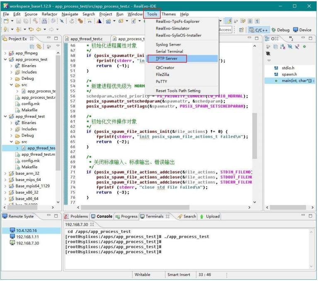
Task: Expand the app_ffmpeg project node
Action: [x=5, y=53]
